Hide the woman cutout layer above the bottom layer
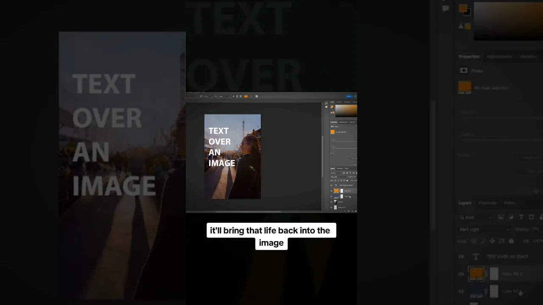The width and height of the screenshot is (543, 305). tap(331, 202)
